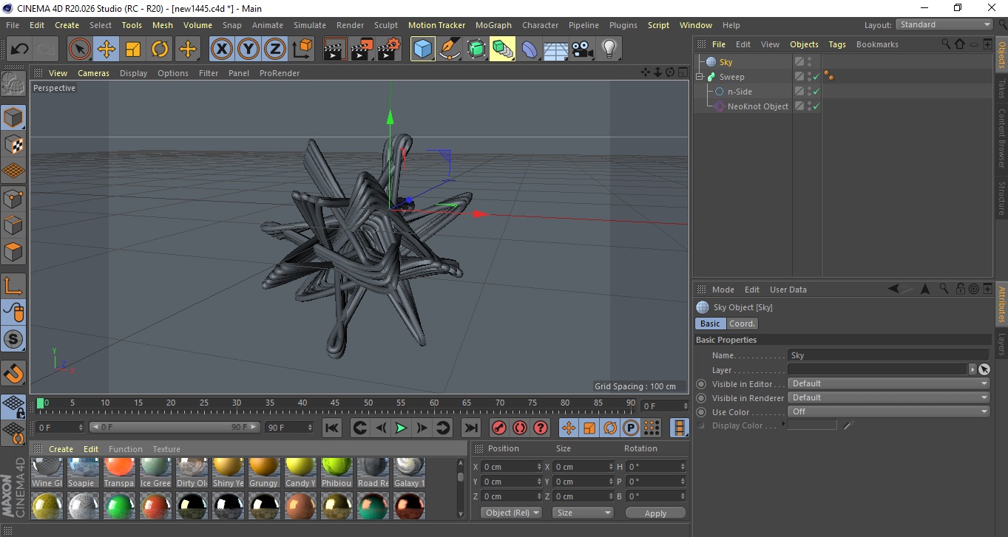Click the Render to Picture Viewer icon
This screenshot has height=537, width=1008.
(362, 49)
